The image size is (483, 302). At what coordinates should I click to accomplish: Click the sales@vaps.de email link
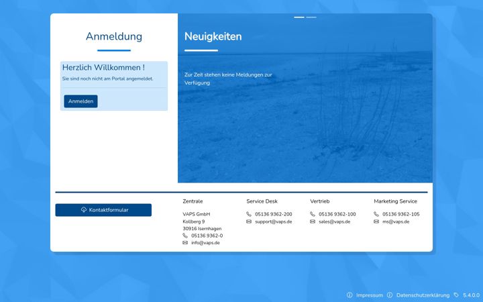(335, 221)
